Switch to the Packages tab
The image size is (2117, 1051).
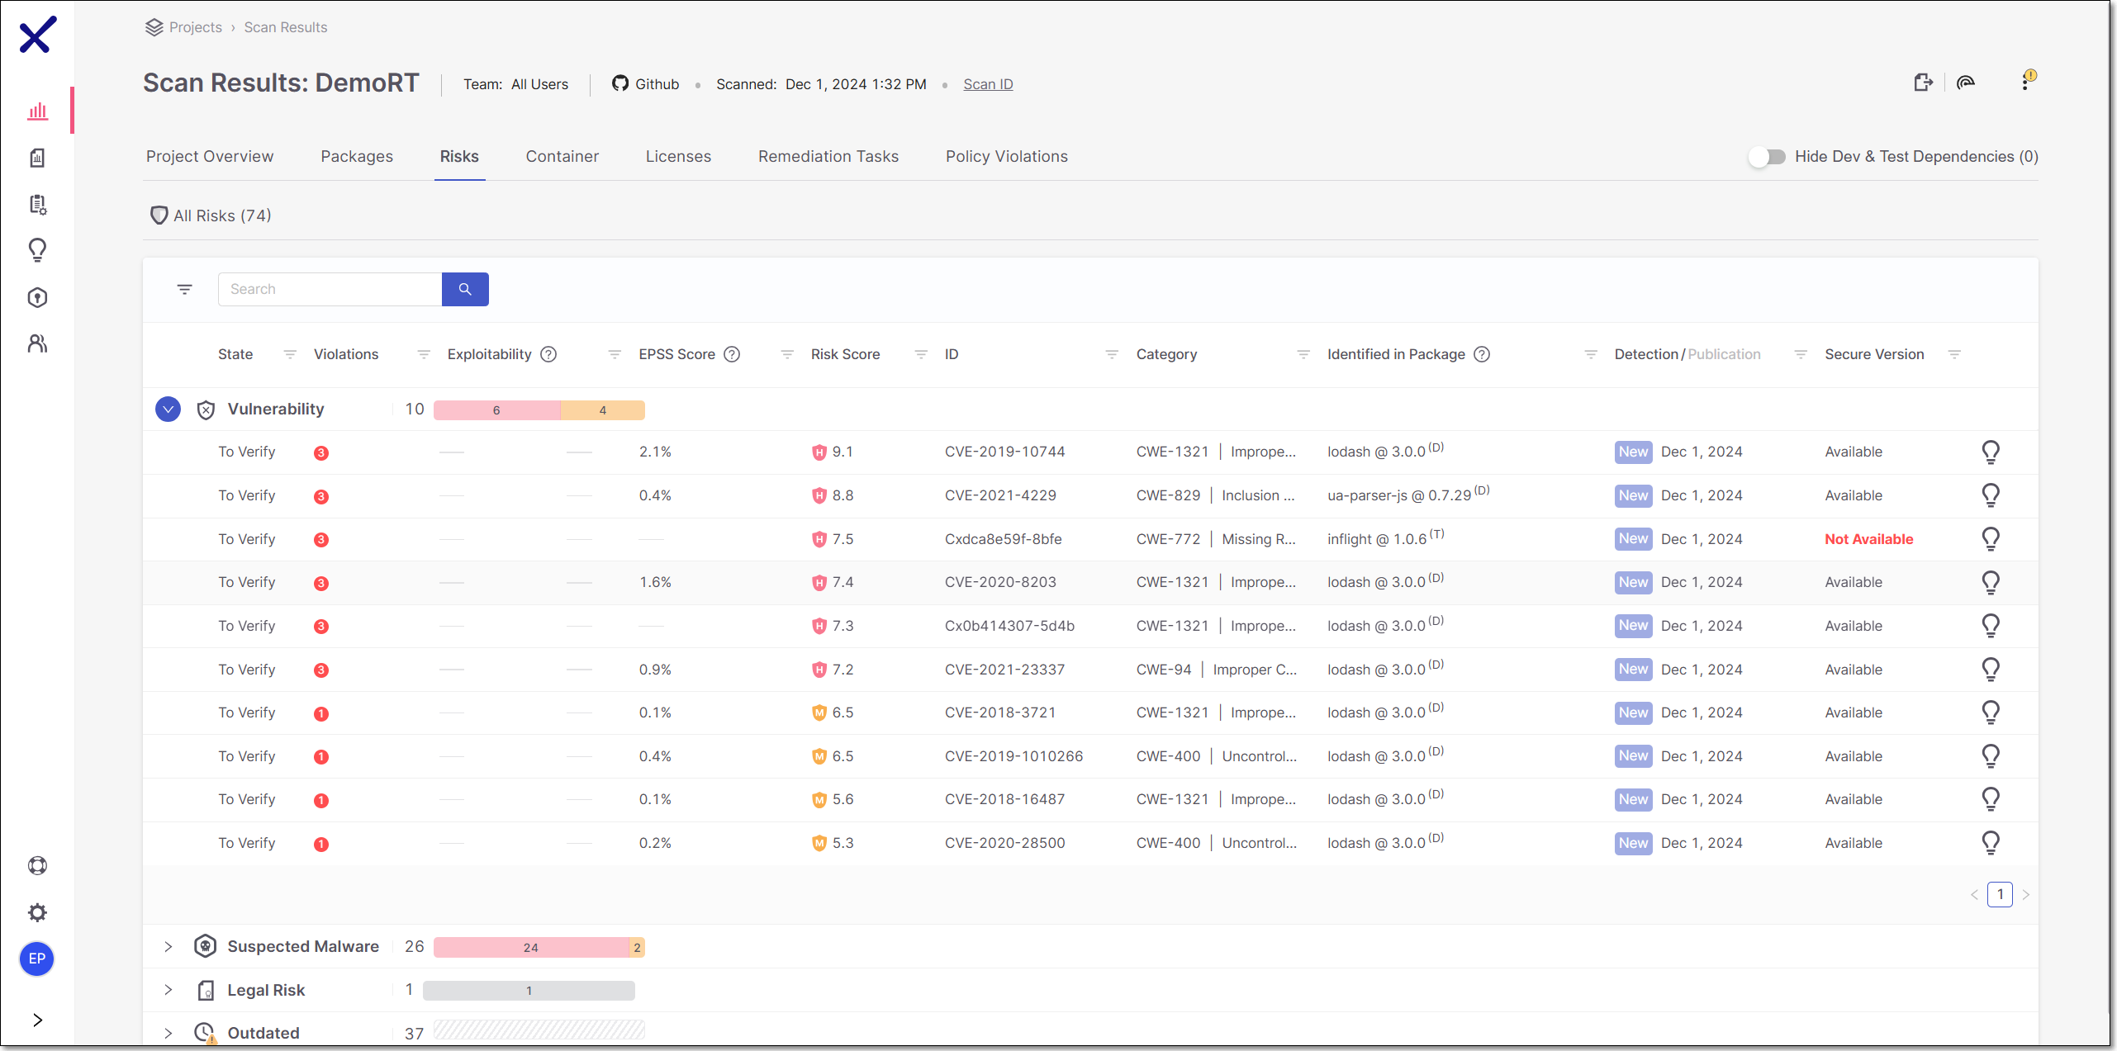[x=357, y=157]
